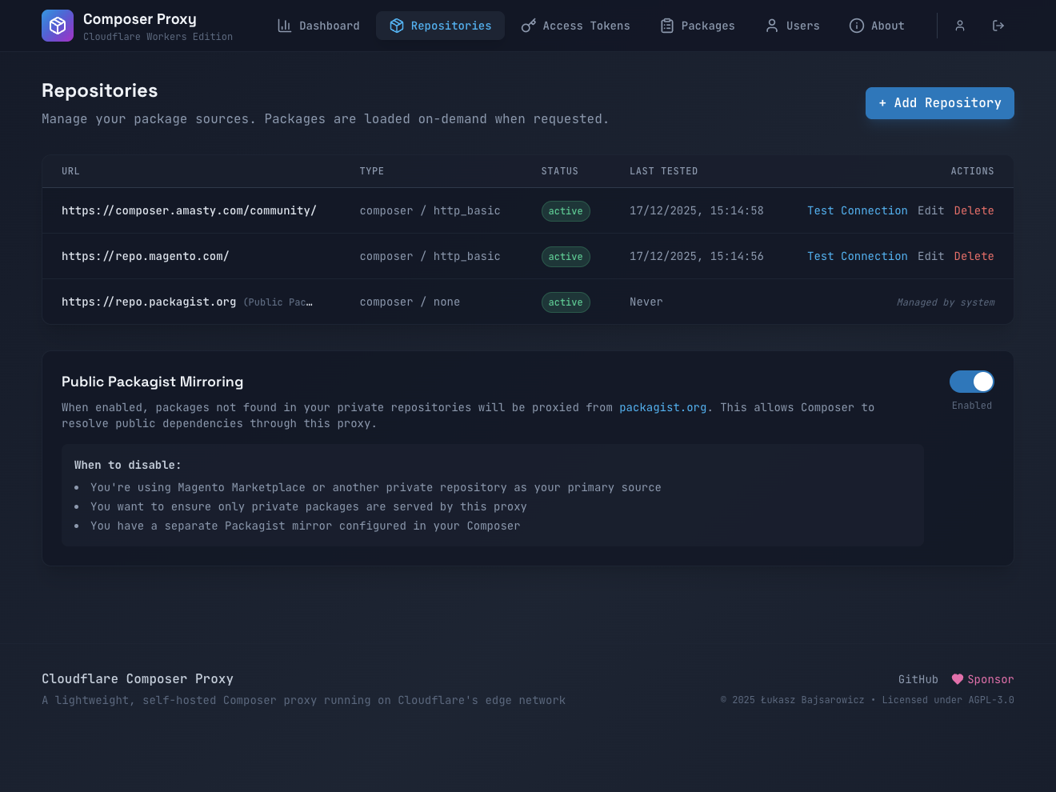Disable Public Packagist Mirroring toggle
1056x792 pixels.
[x=971, y=382]
